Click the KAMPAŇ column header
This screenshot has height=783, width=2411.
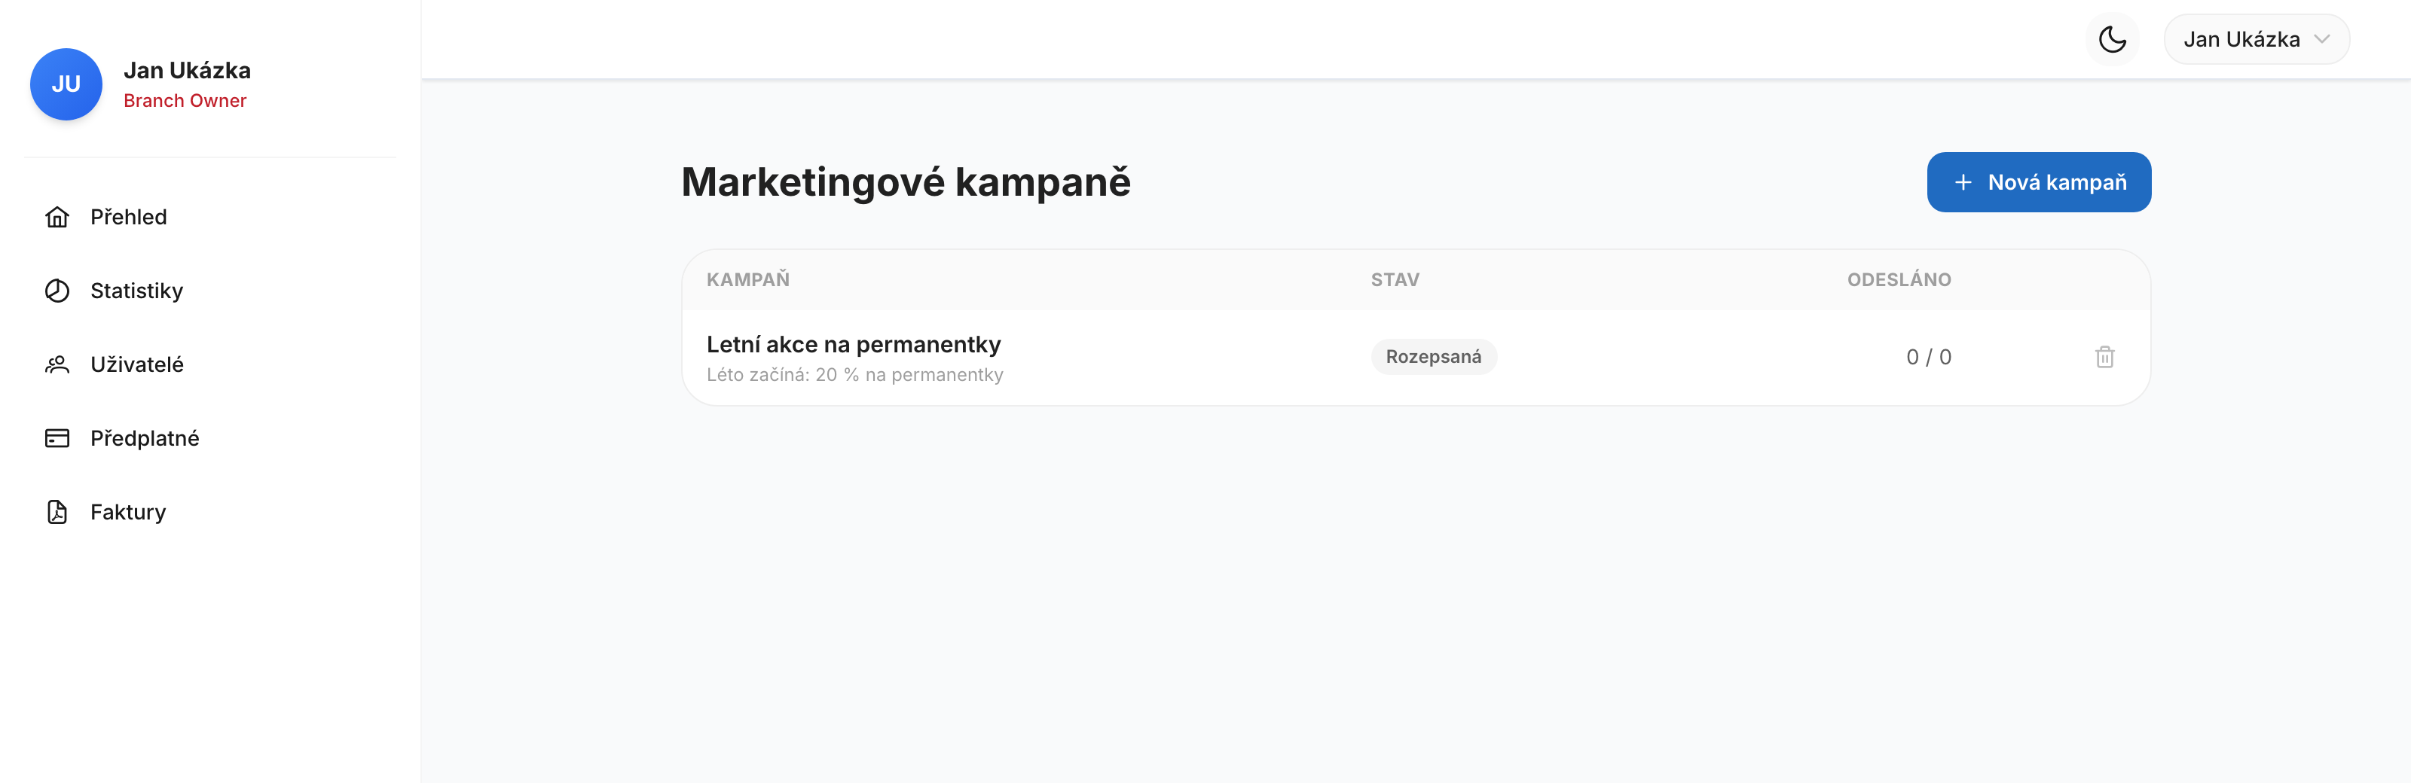click(x=748, y=280)
